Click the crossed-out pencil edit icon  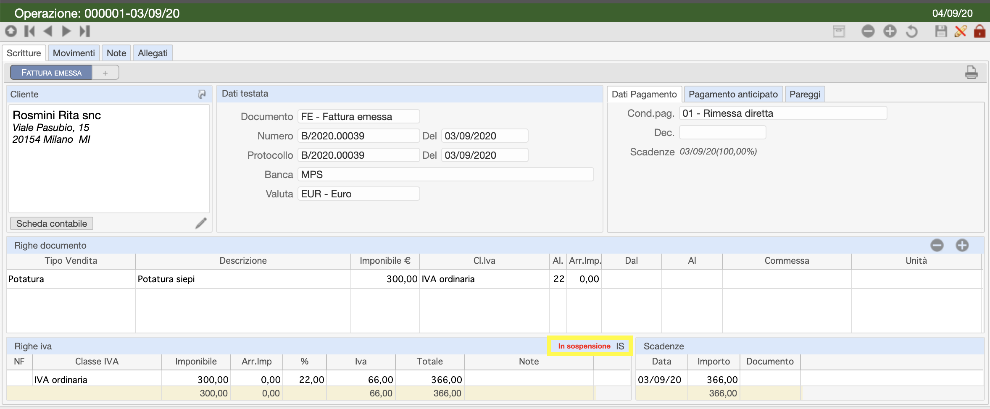pos(961,31)
